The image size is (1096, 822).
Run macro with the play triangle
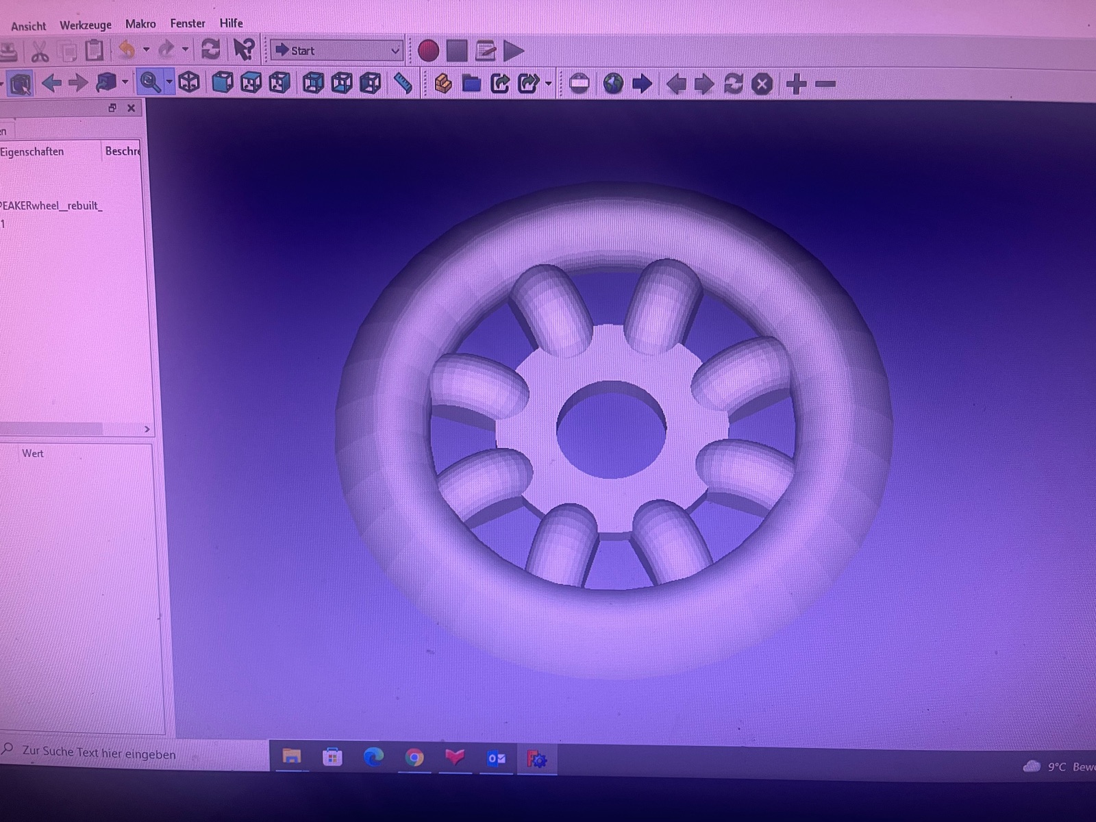pyautogui.click(x=514, y=51)
